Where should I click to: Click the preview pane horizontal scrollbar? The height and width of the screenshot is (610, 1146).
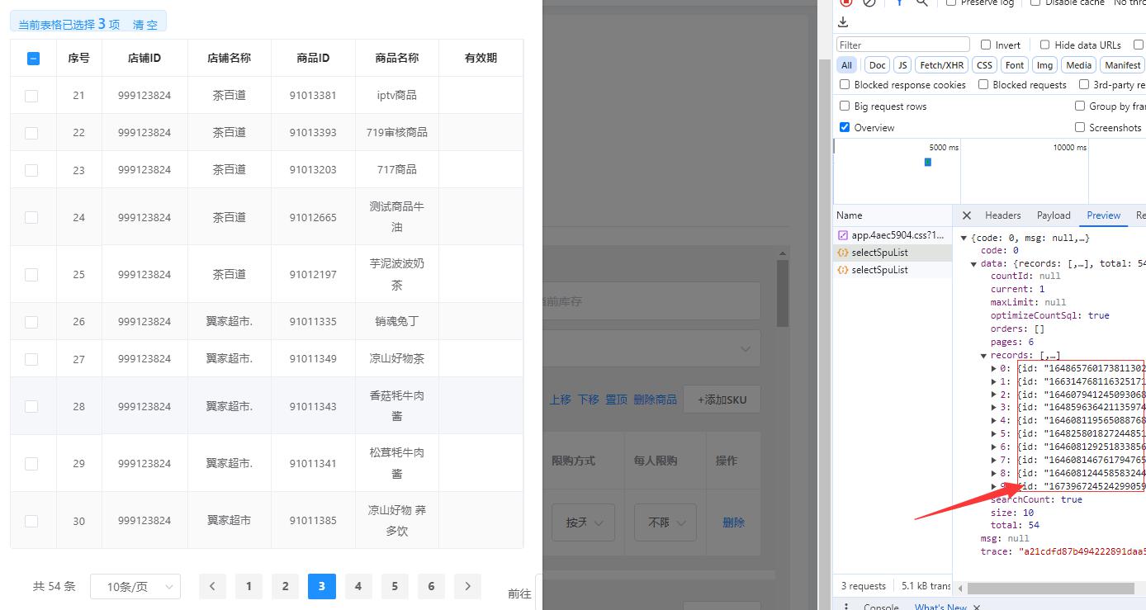1051,589
